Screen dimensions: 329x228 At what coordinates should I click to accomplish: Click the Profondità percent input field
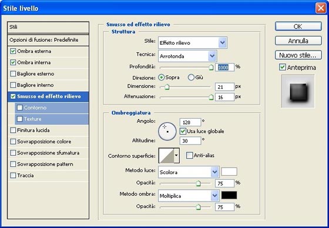click(224, 68)
